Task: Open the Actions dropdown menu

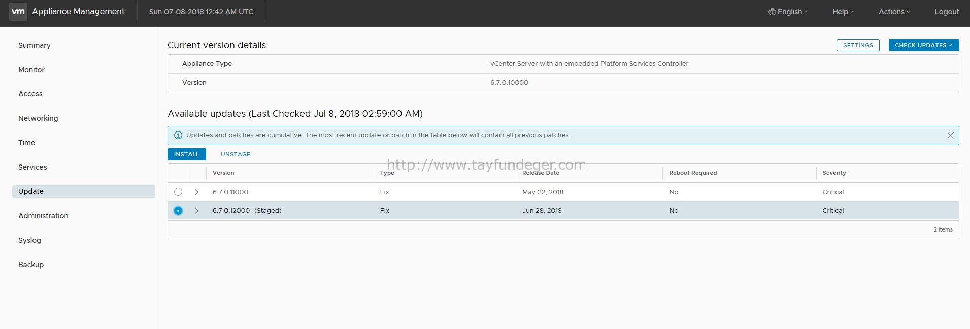Action: click(x=894, y=12)
